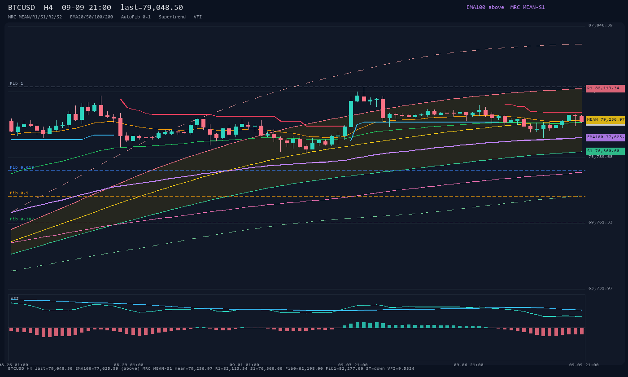Viewport: 628px width, 377px height.
Task: Click VFI=9.5324 in the bottom status line
Action: 401,368
